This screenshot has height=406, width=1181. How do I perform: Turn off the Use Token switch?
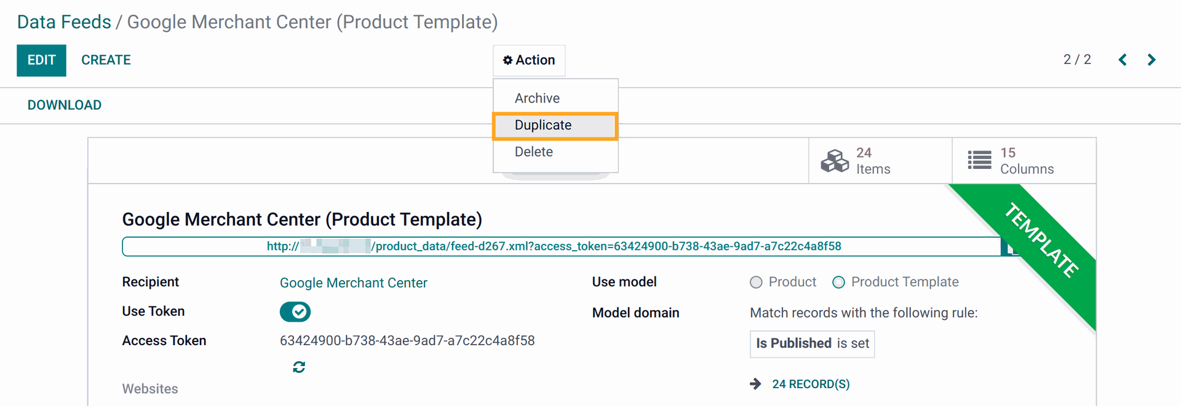[295, 312]
